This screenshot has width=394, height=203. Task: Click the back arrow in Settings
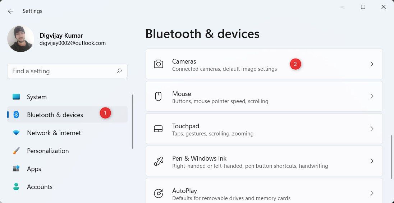(x=10, y=11)
